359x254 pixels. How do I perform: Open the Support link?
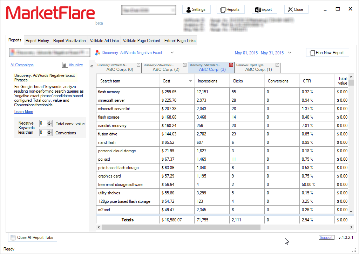point(326,238)
